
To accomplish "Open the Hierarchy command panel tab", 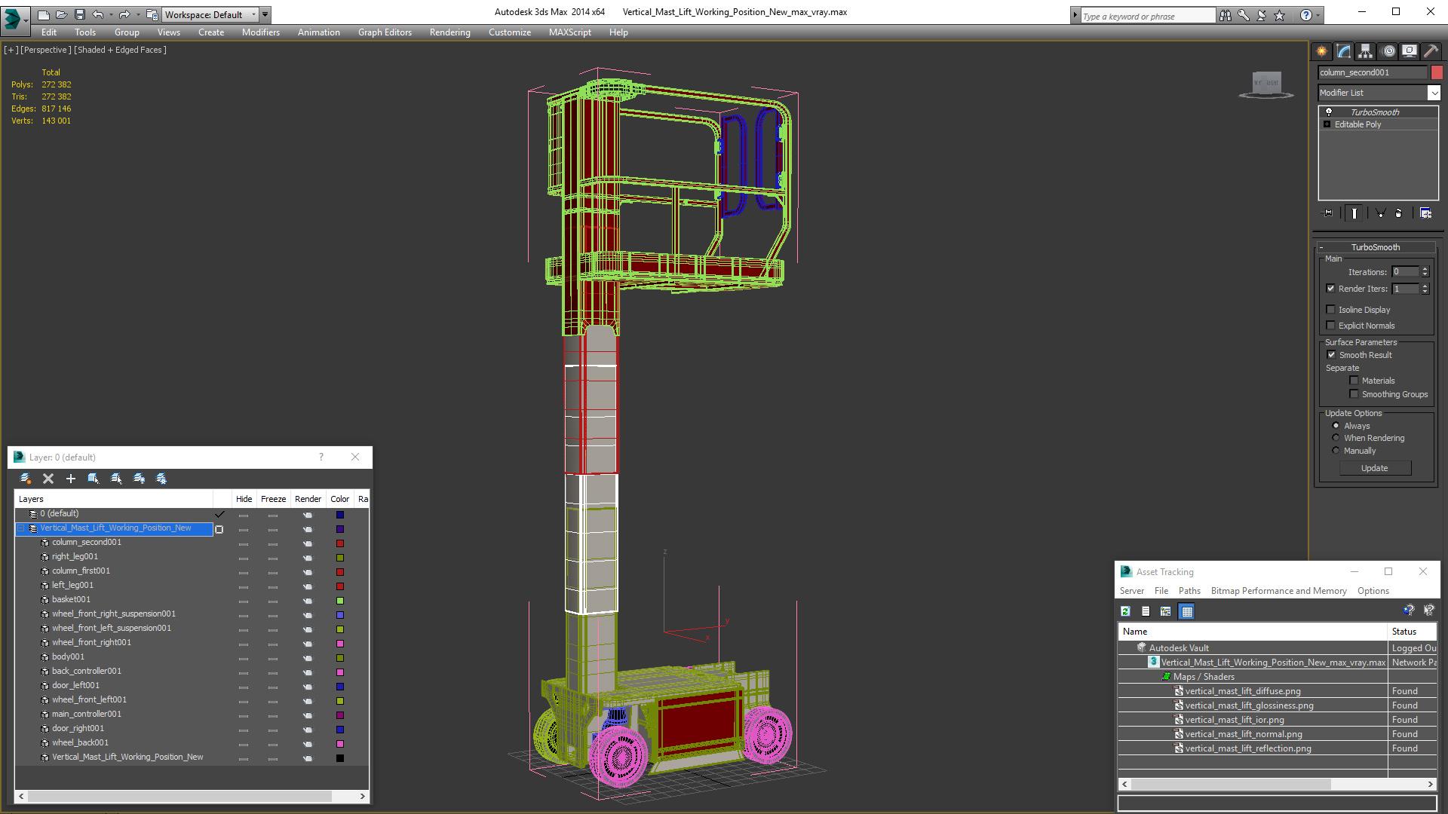I will click(x=1365, y=51).
